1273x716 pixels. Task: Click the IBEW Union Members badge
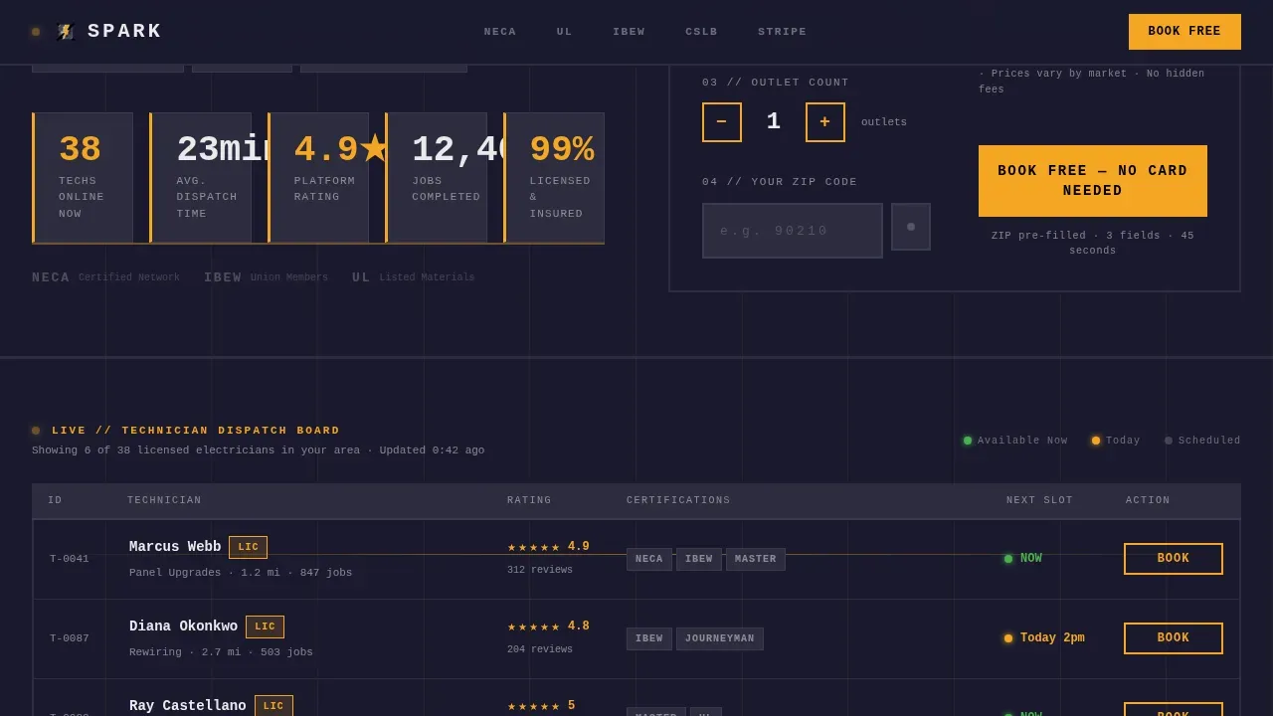click(x=266, y=278)
